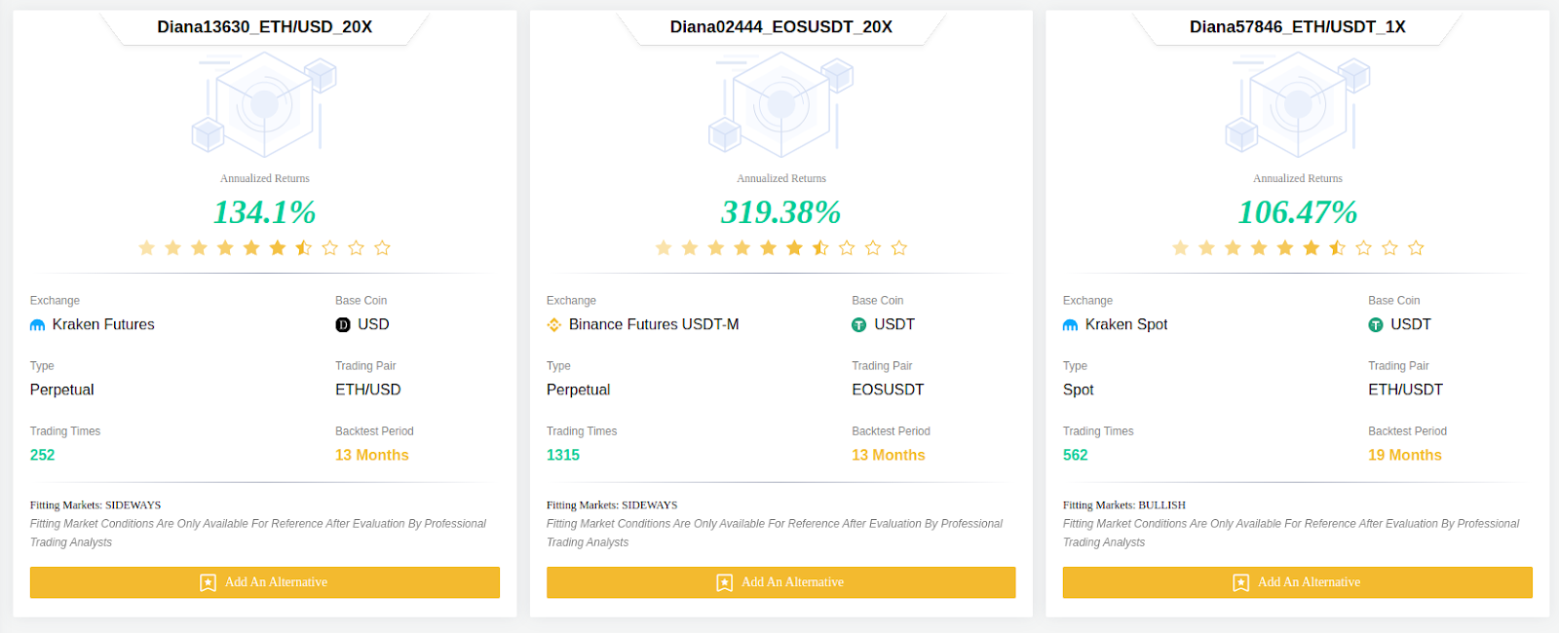Click the 319.38% annualized returns value

781,212
